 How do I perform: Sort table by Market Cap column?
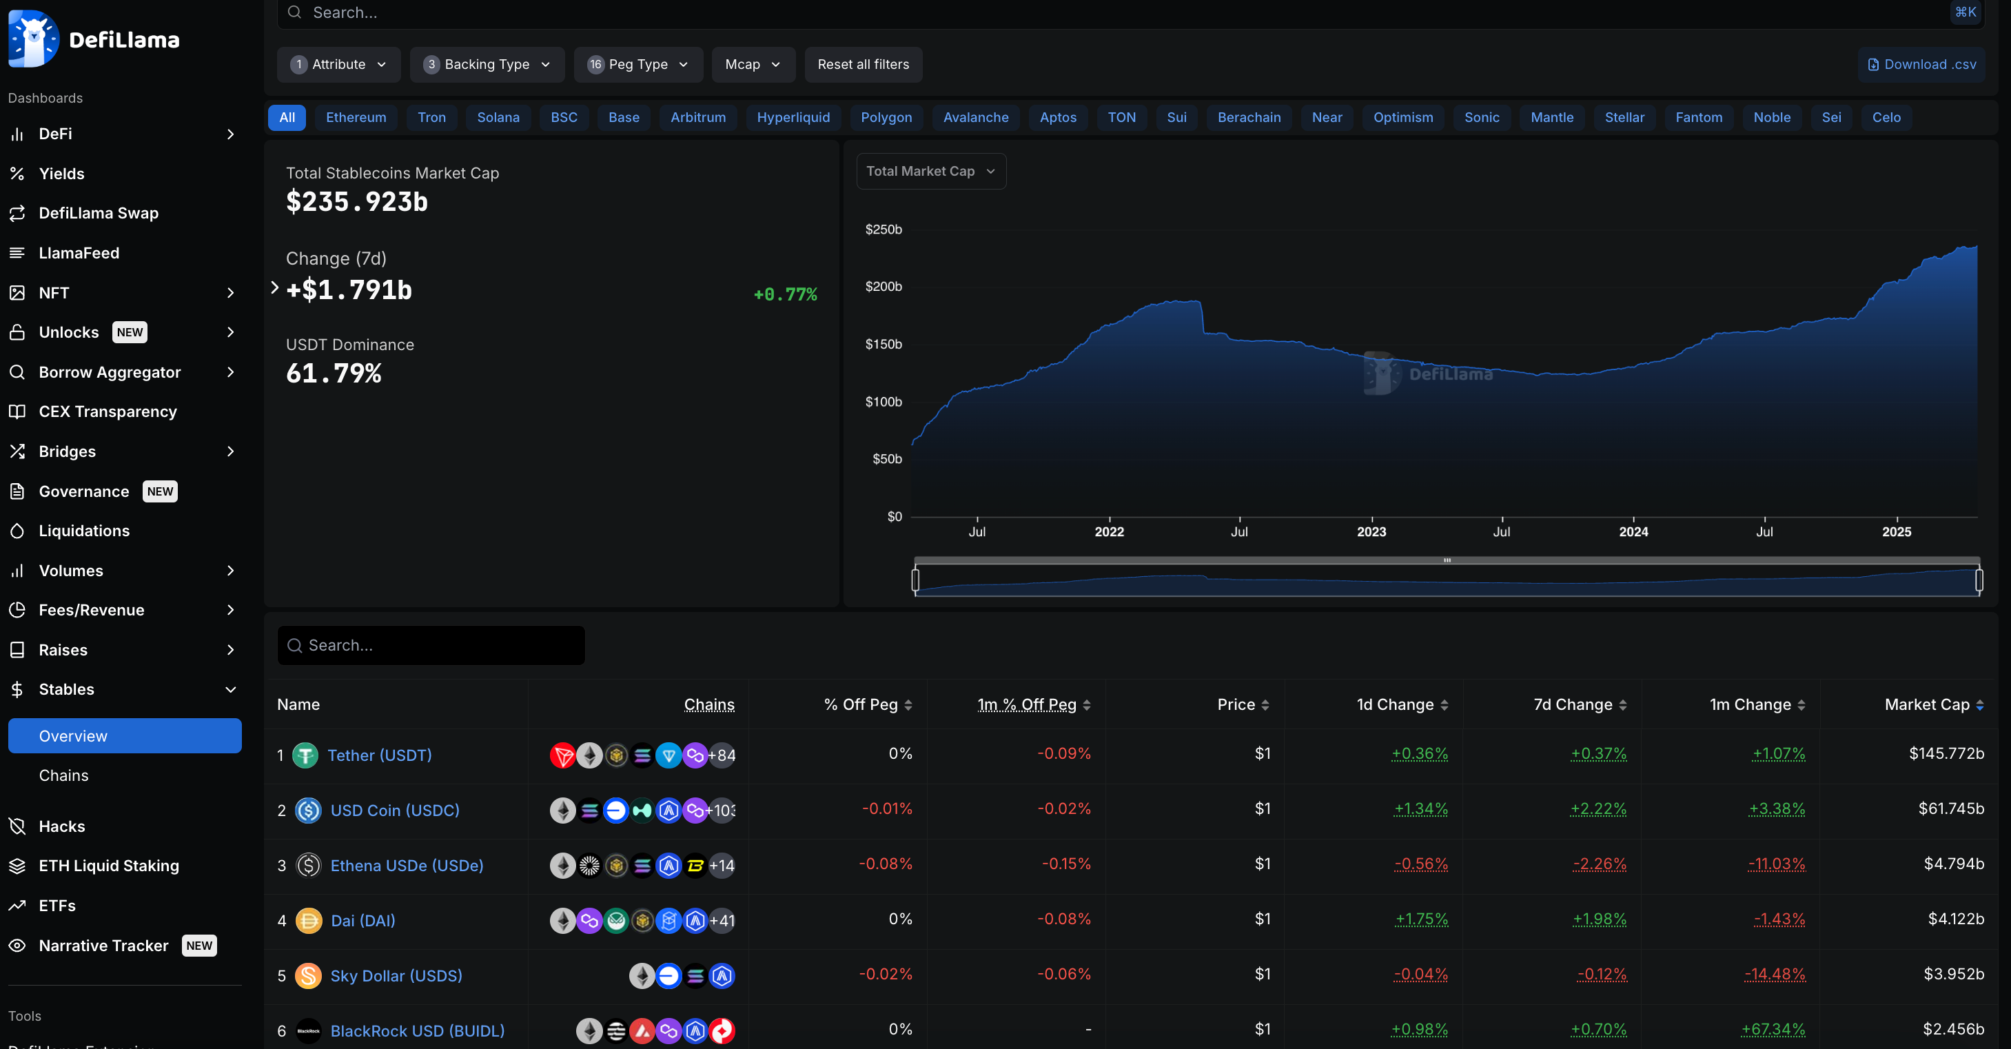1934,704
